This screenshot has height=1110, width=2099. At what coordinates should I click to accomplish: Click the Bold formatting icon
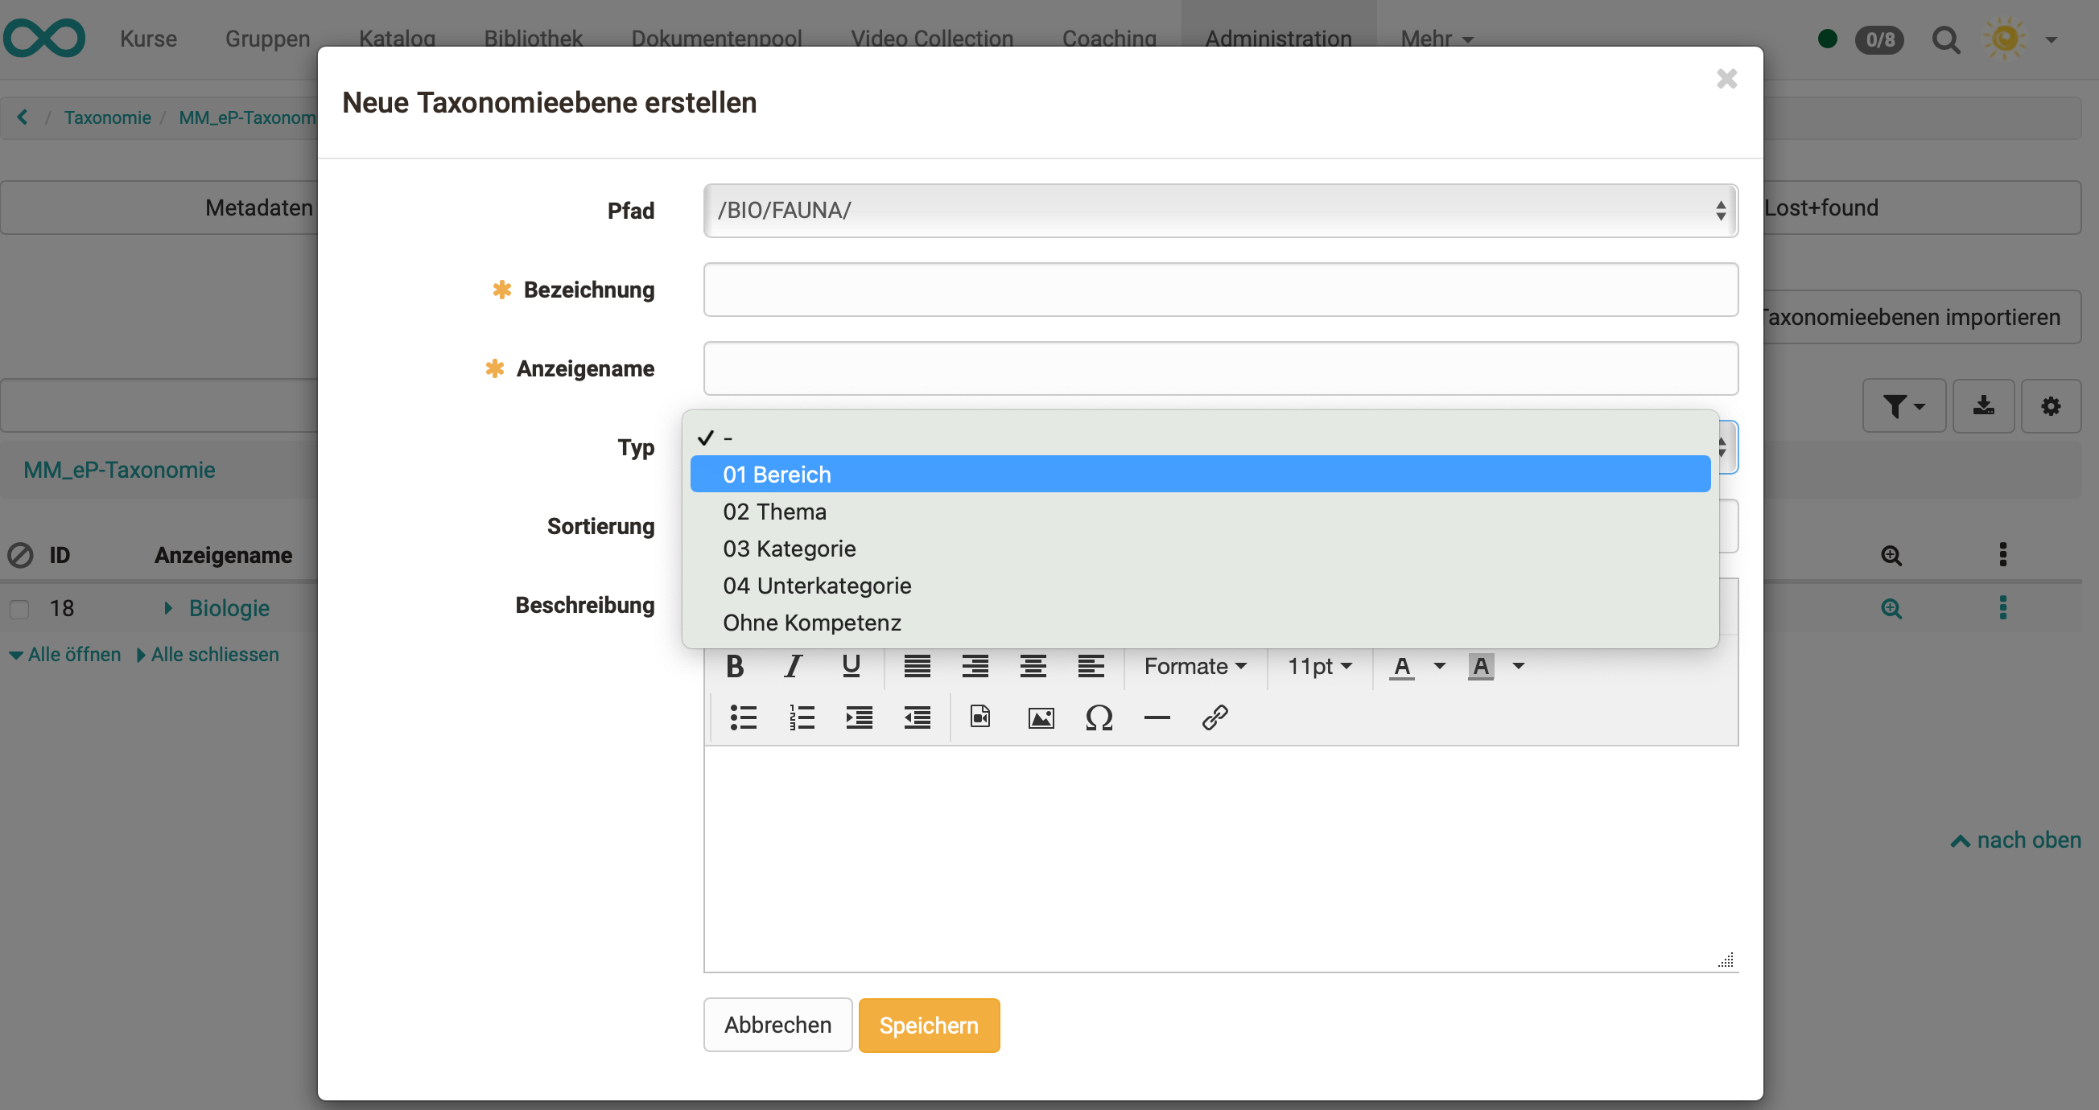(x=734, y=666)
